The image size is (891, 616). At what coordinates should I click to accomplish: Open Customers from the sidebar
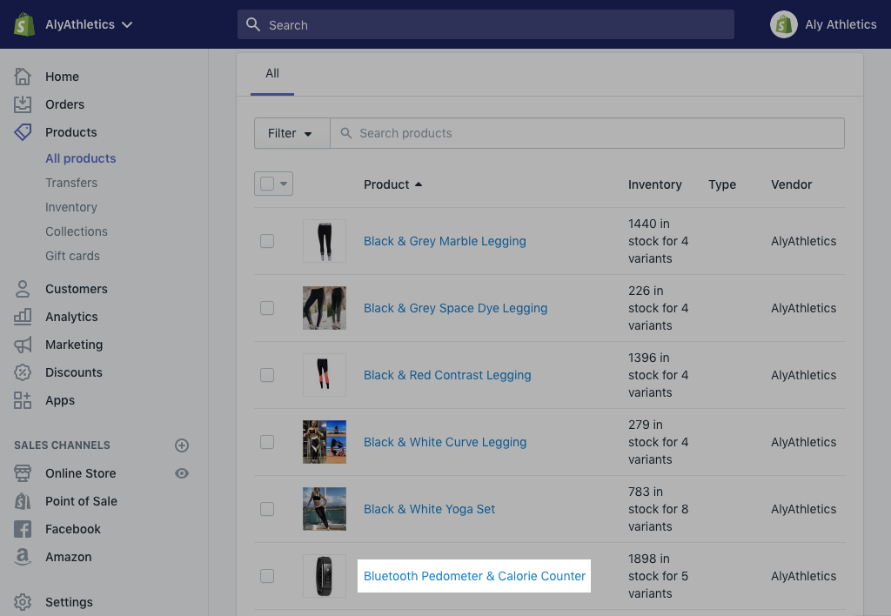(23, 289)
